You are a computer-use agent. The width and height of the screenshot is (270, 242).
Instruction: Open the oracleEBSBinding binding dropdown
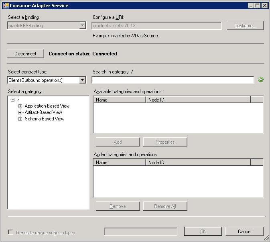point(83,26)
